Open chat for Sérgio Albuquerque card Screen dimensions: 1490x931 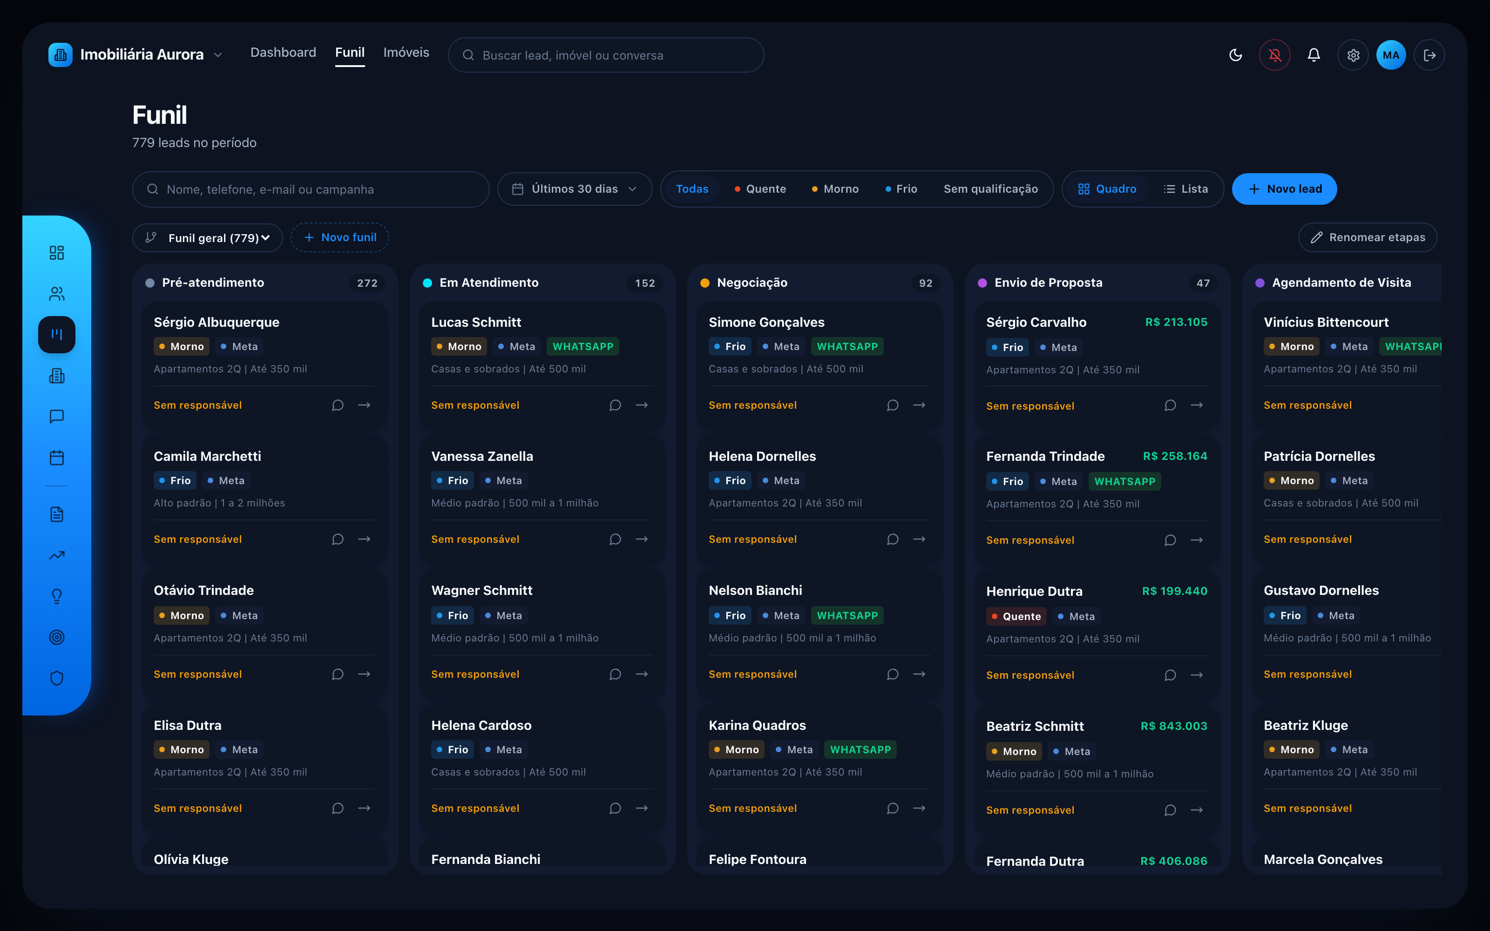338,405
